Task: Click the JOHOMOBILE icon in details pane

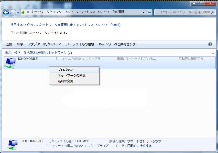Action: pos(13,145)
